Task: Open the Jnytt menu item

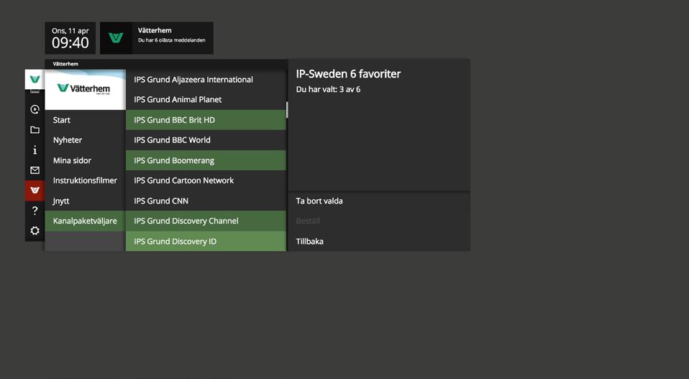Action: click(86, 201)
